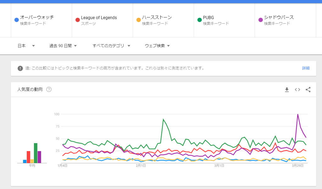Click the 3月29日 date on timeline

click(x=297, y=165)
